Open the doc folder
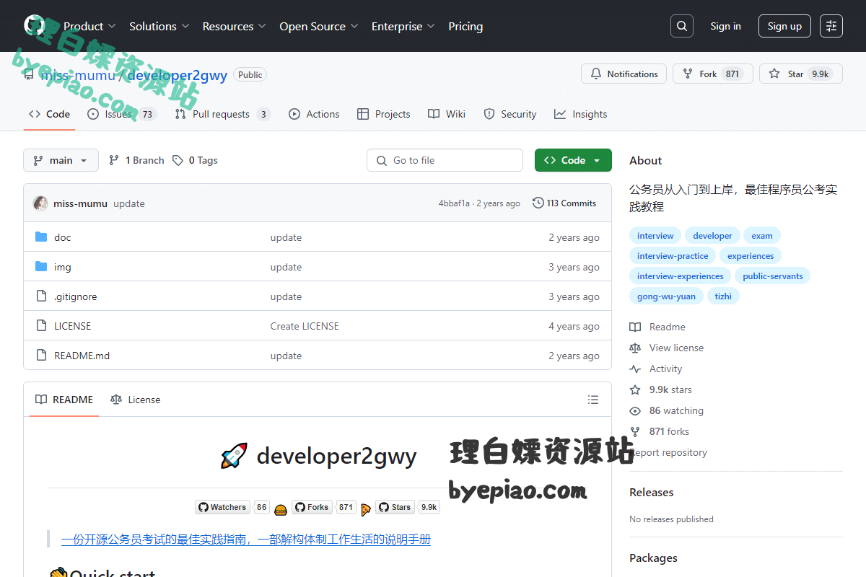Screen dimensions: 866x577 coord(63,237)
